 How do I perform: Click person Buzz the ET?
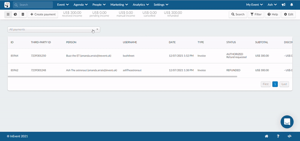tap(88, 56)
